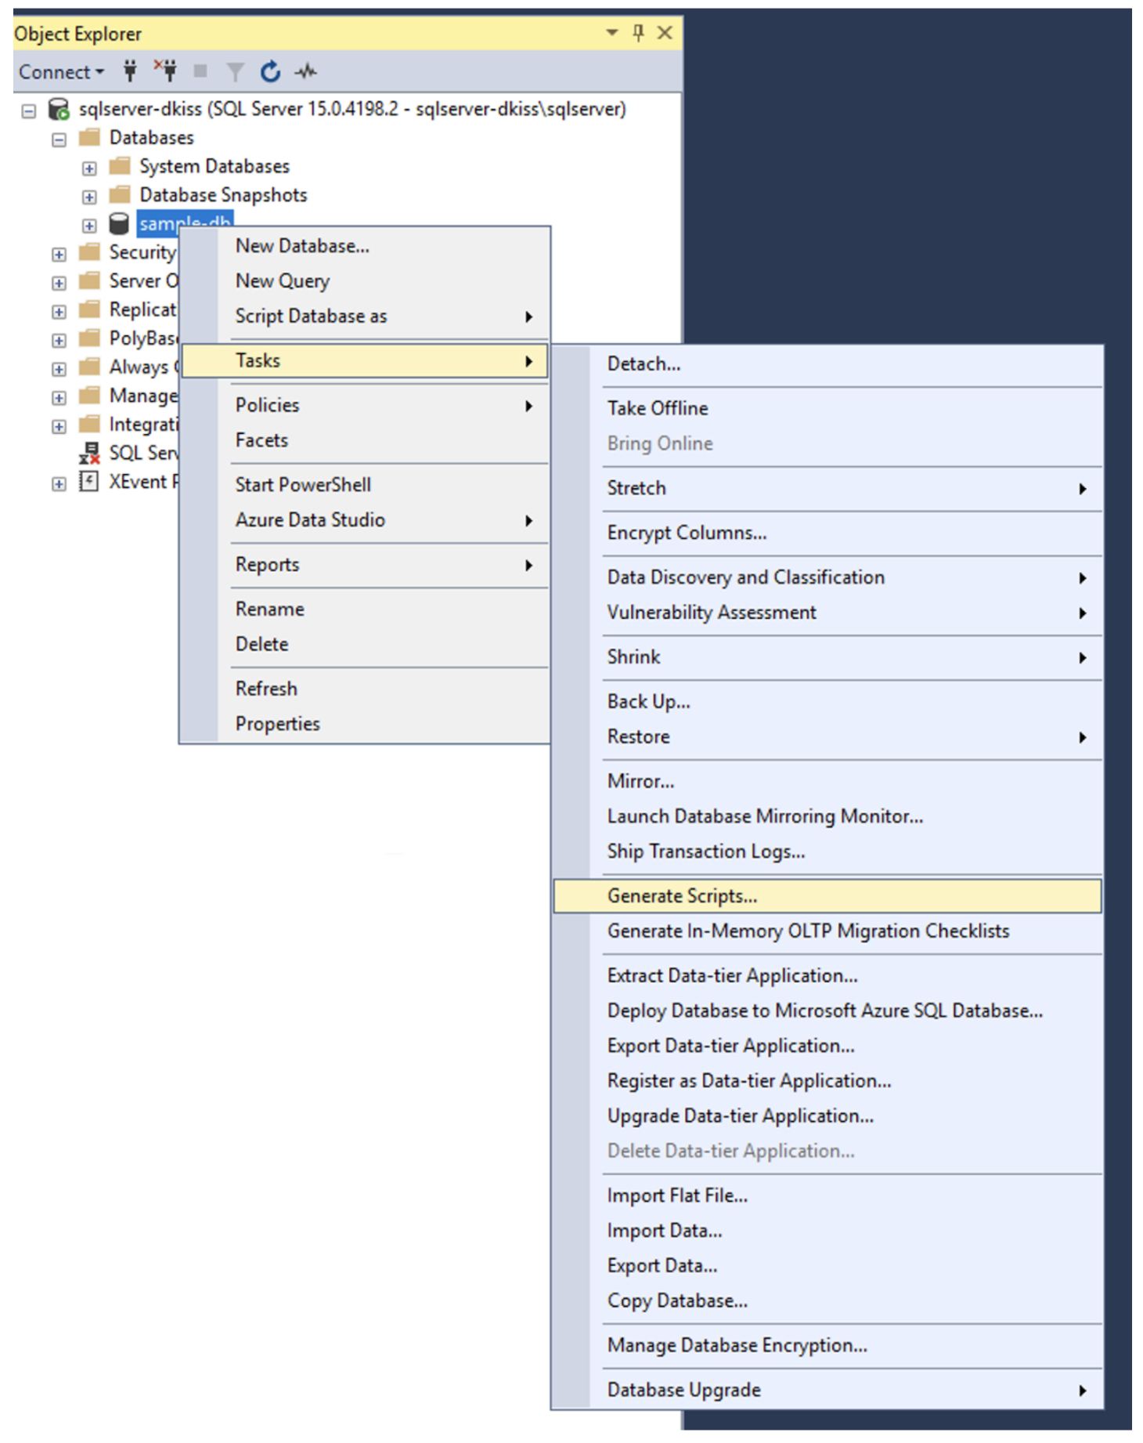Open the Reports submenu

click(x=365, y=565)
